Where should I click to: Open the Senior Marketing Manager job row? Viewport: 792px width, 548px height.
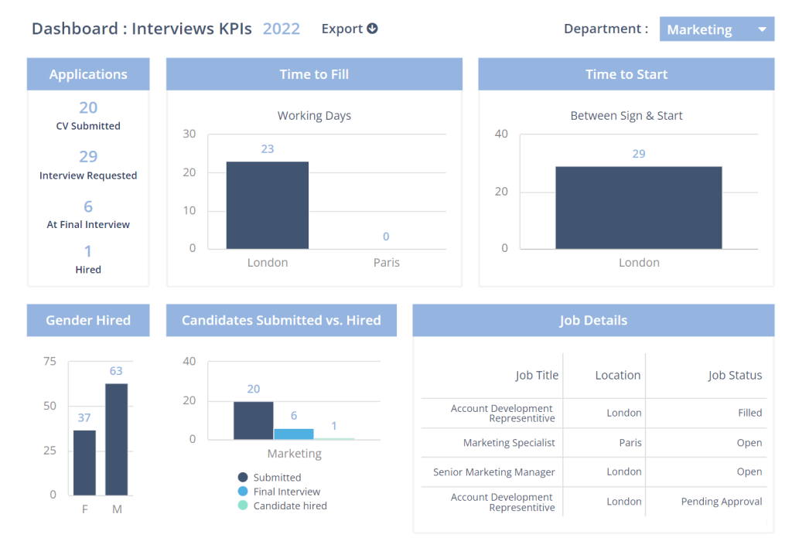594,471
